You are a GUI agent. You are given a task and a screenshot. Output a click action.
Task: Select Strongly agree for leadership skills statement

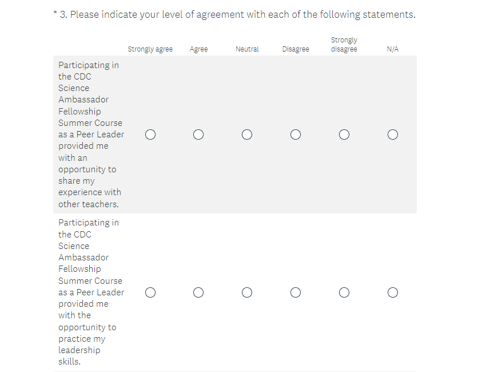[150, 292]
